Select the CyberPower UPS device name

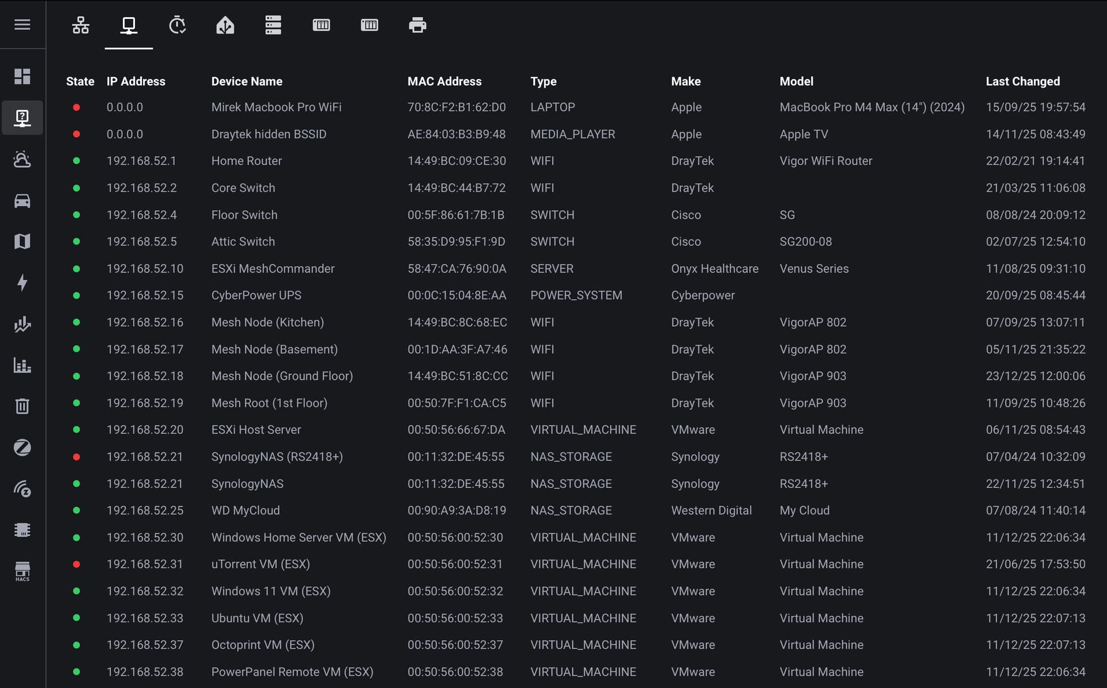pyautogui.click(x=256, y=295)
